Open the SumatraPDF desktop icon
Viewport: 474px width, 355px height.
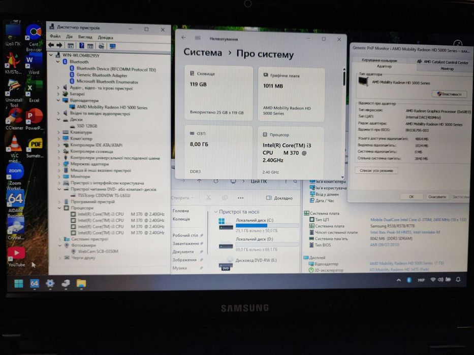35,148
